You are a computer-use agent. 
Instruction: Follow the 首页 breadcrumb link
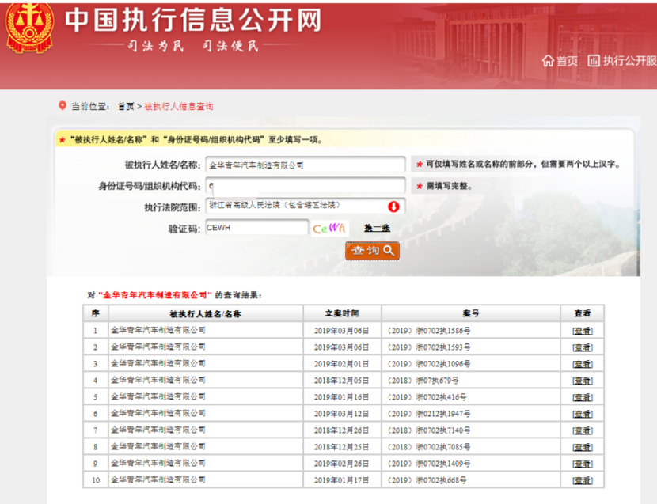click(x=125, y=106)
